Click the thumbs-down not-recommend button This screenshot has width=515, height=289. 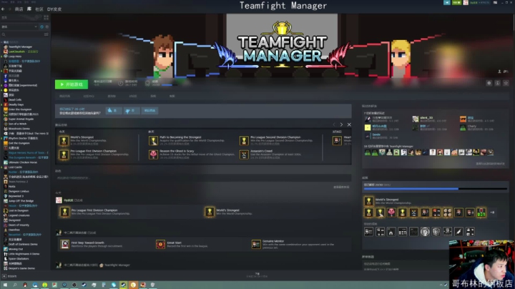tap(131, 110)
